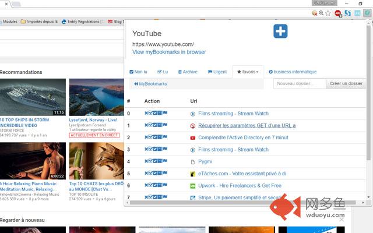The width and height of the screenshot is (373, 233).
Task: Click the Adblock Plus extension icon
Action: click(x=337, y=13)
